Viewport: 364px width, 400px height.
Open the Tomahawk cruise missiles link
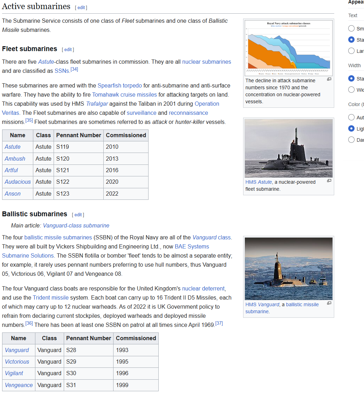(124, 94)
